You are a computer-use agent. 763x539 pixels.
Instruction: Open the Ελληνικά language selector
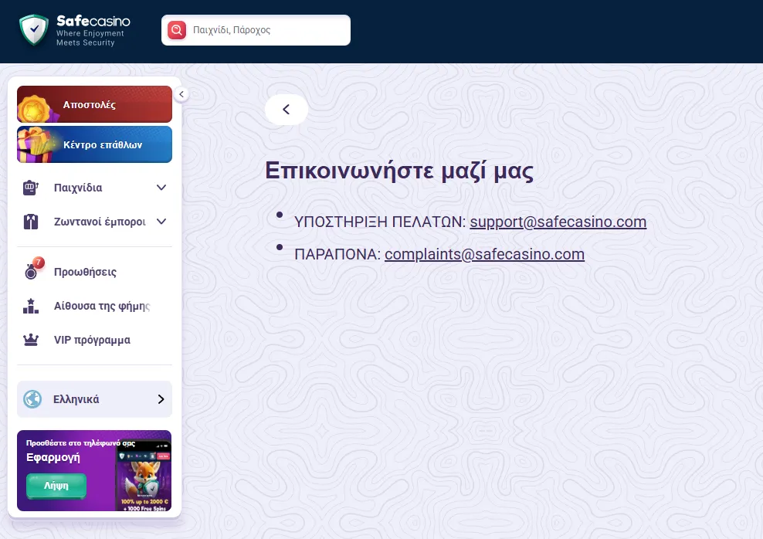(x=94, y=399)
